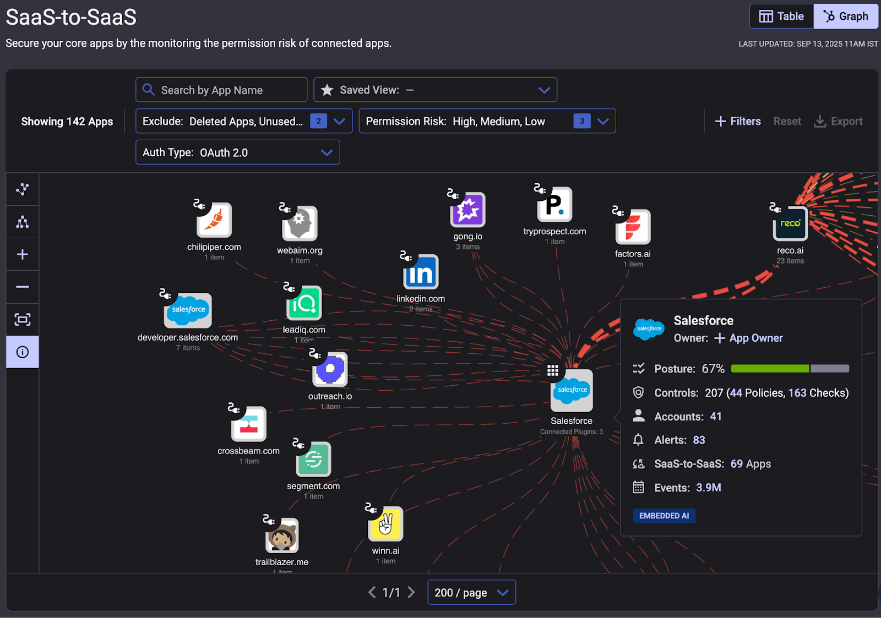
Task: Select the hierarchical tree layout icon
Action: tap(23, 222)
